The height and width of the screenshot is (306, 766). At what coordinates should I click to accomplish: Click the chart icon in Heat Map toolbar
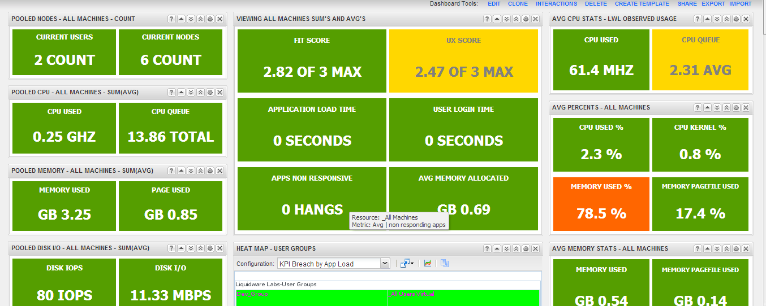[428, 263]
